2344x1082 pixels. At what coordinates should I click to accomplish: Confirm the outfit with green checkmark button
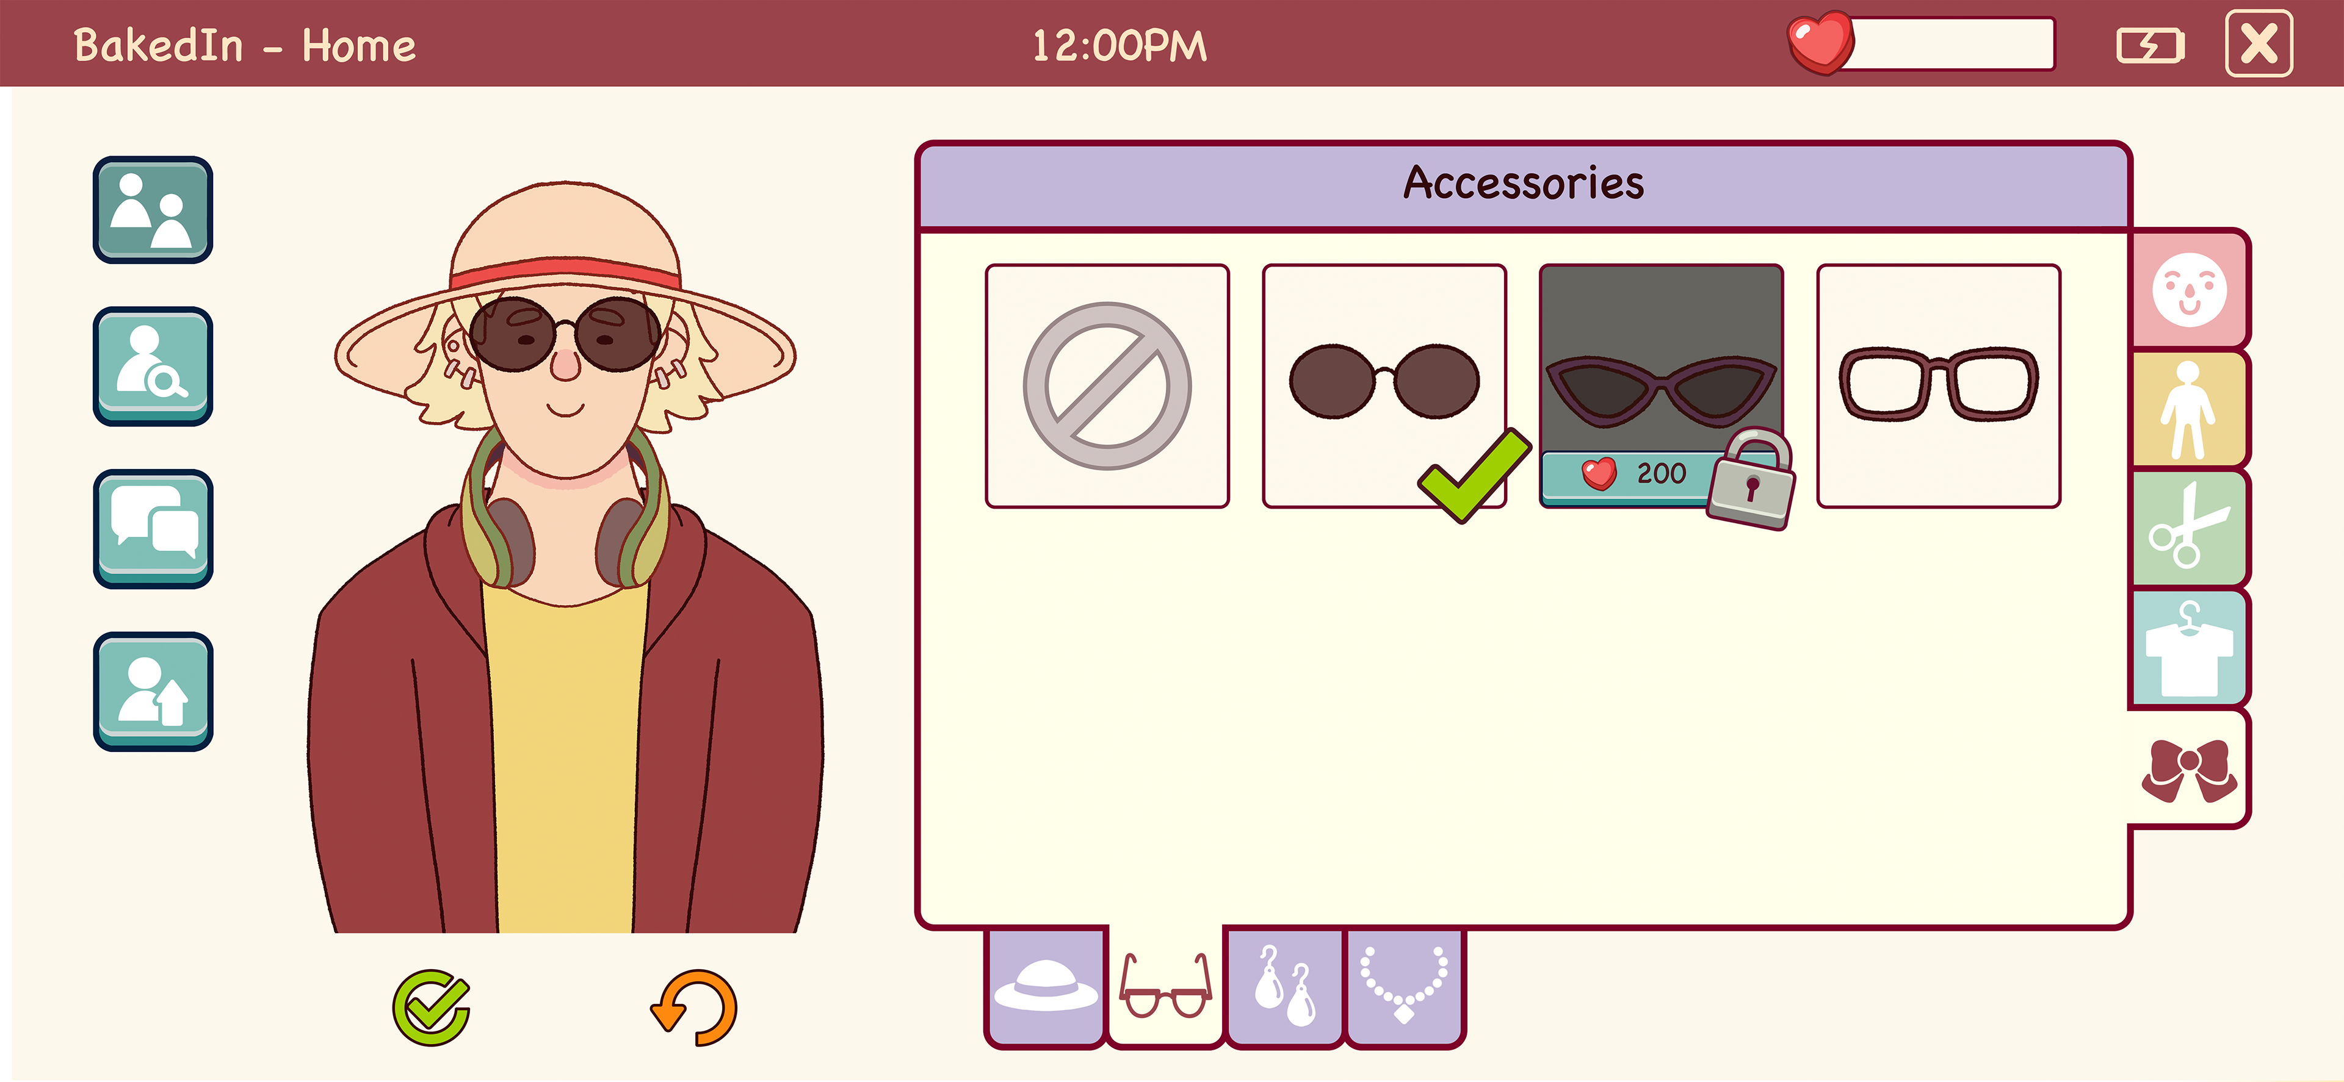point(432,1008)
